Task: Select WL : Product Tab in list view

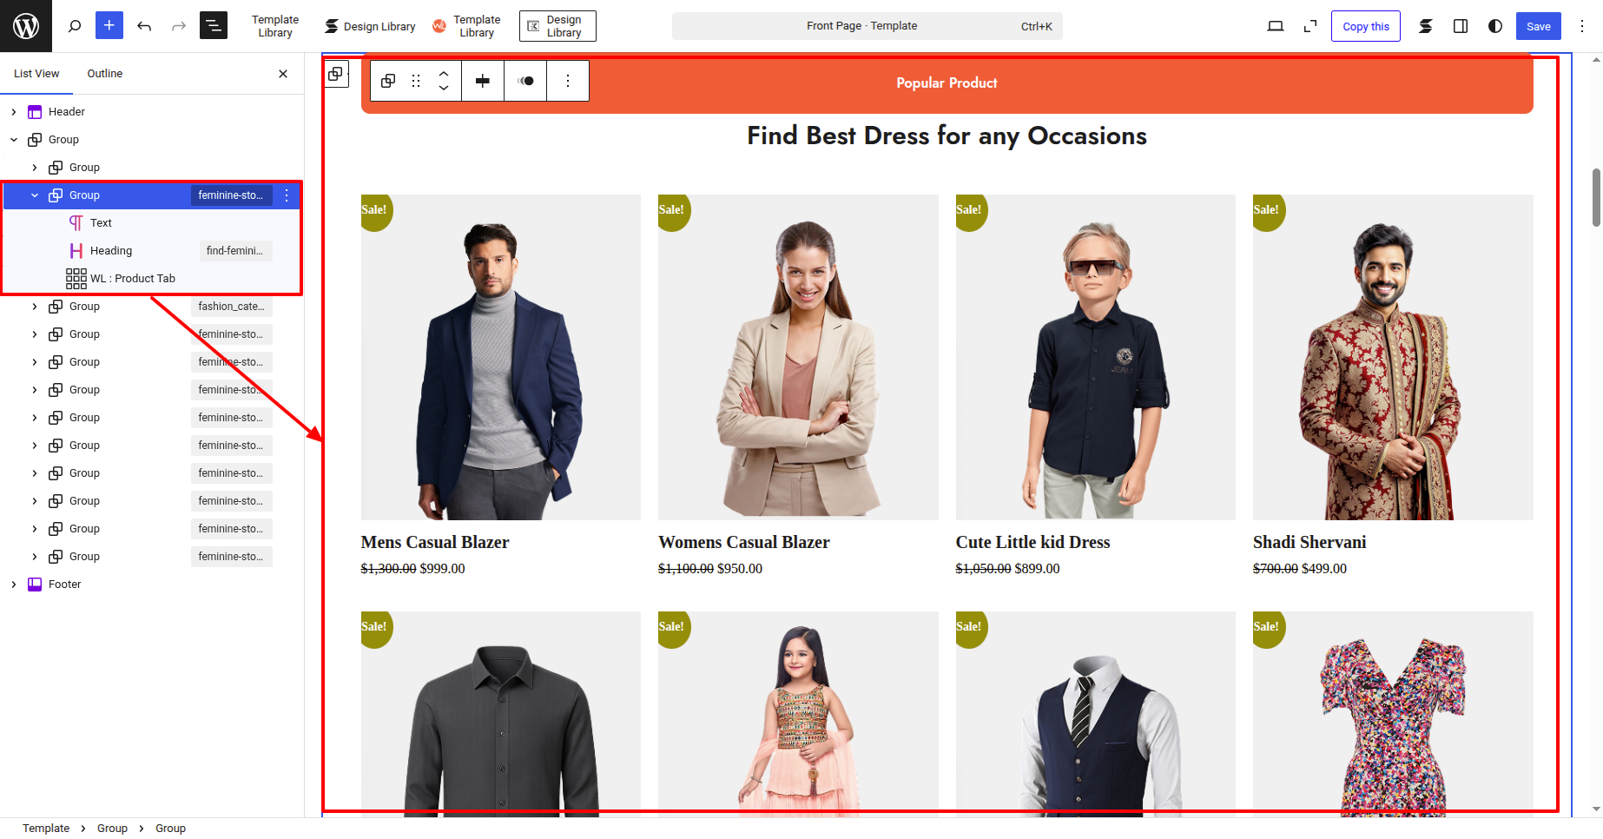Action: pos(132,279)
